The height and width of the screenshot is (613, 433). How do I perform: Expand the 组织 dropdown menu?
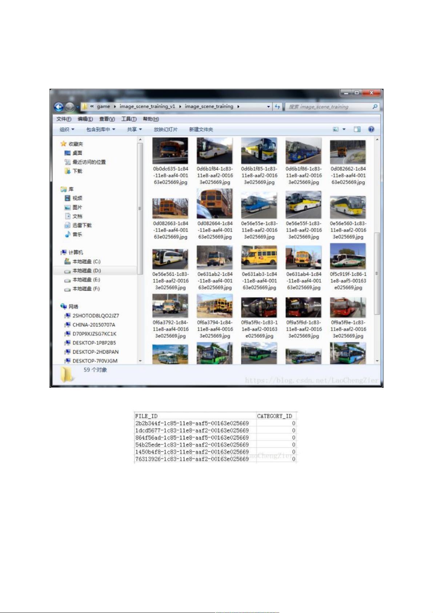coord(67,130)
